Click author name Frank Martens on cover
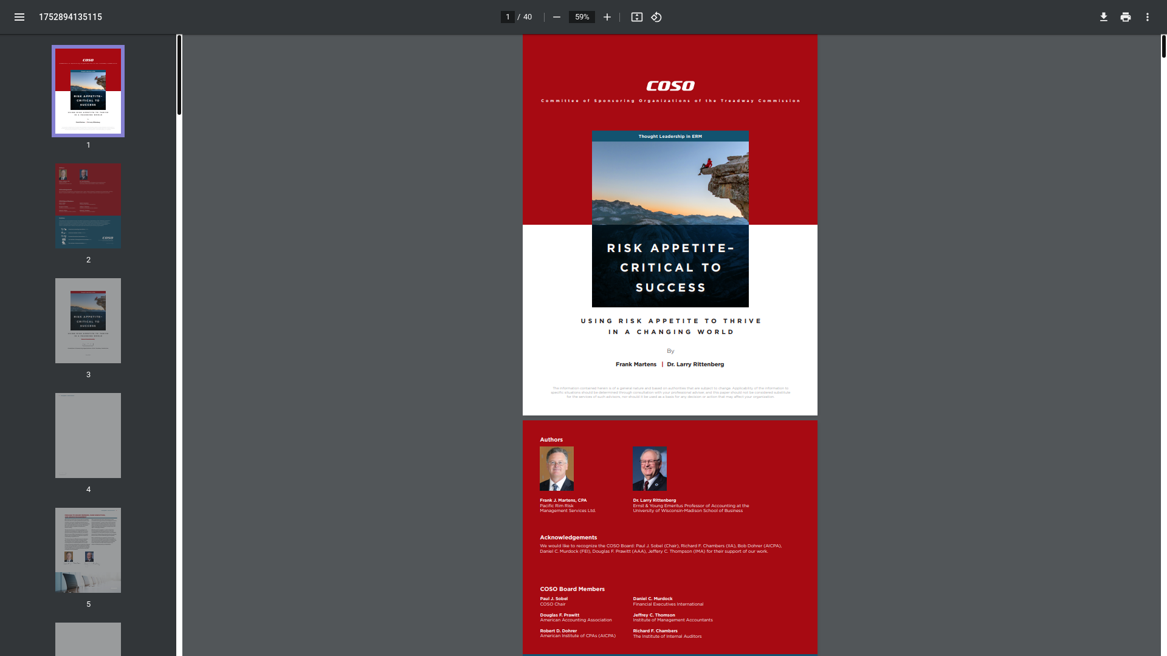This screenshot has width=1167, height=656. pos(636,364)
